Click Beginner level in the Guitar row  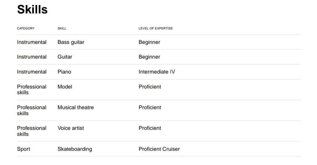pos(150,57)
